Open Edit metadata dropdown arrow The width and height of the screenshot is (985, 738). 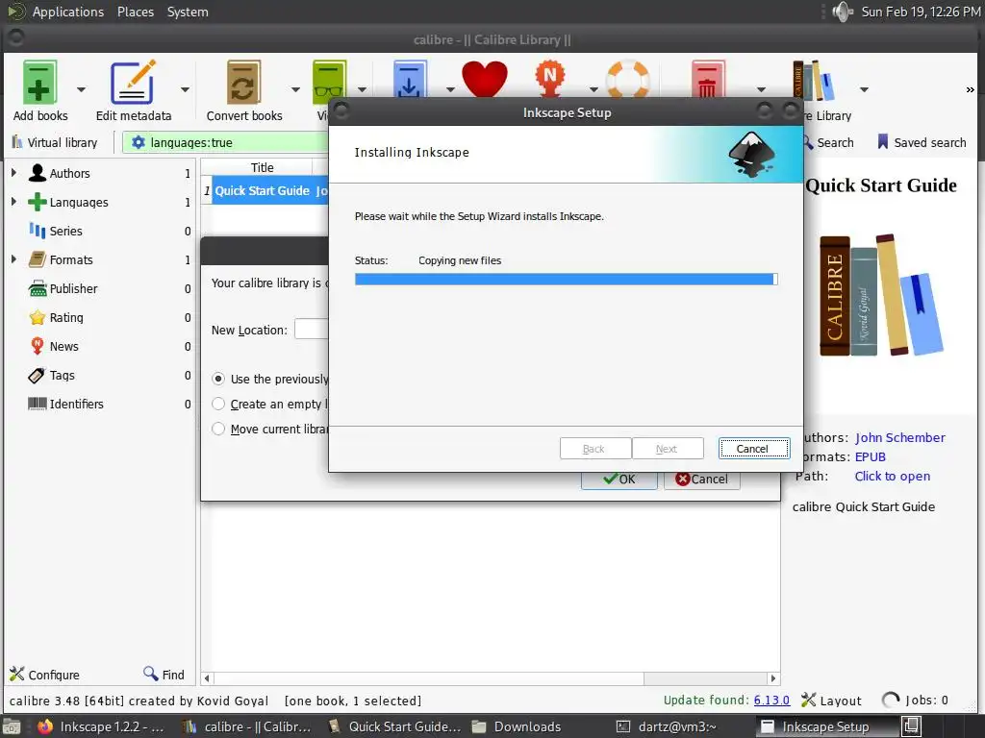point(185,89)
